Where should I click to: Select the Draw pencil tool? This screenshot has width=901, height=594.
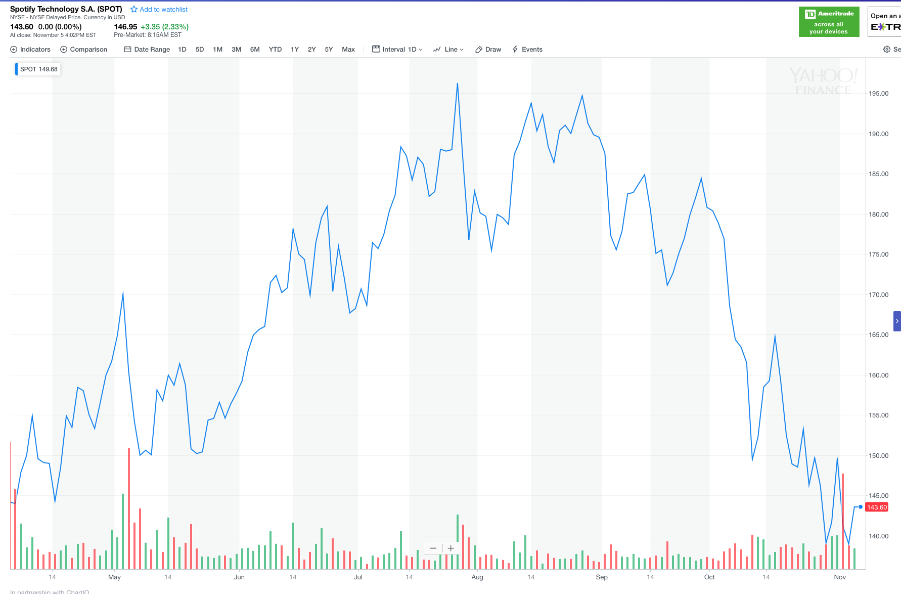click(x=479, y=50)
